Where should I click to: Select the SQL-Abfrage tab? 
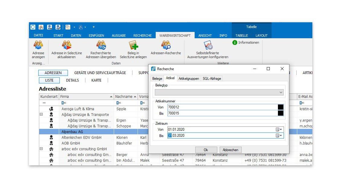[212, 79]
